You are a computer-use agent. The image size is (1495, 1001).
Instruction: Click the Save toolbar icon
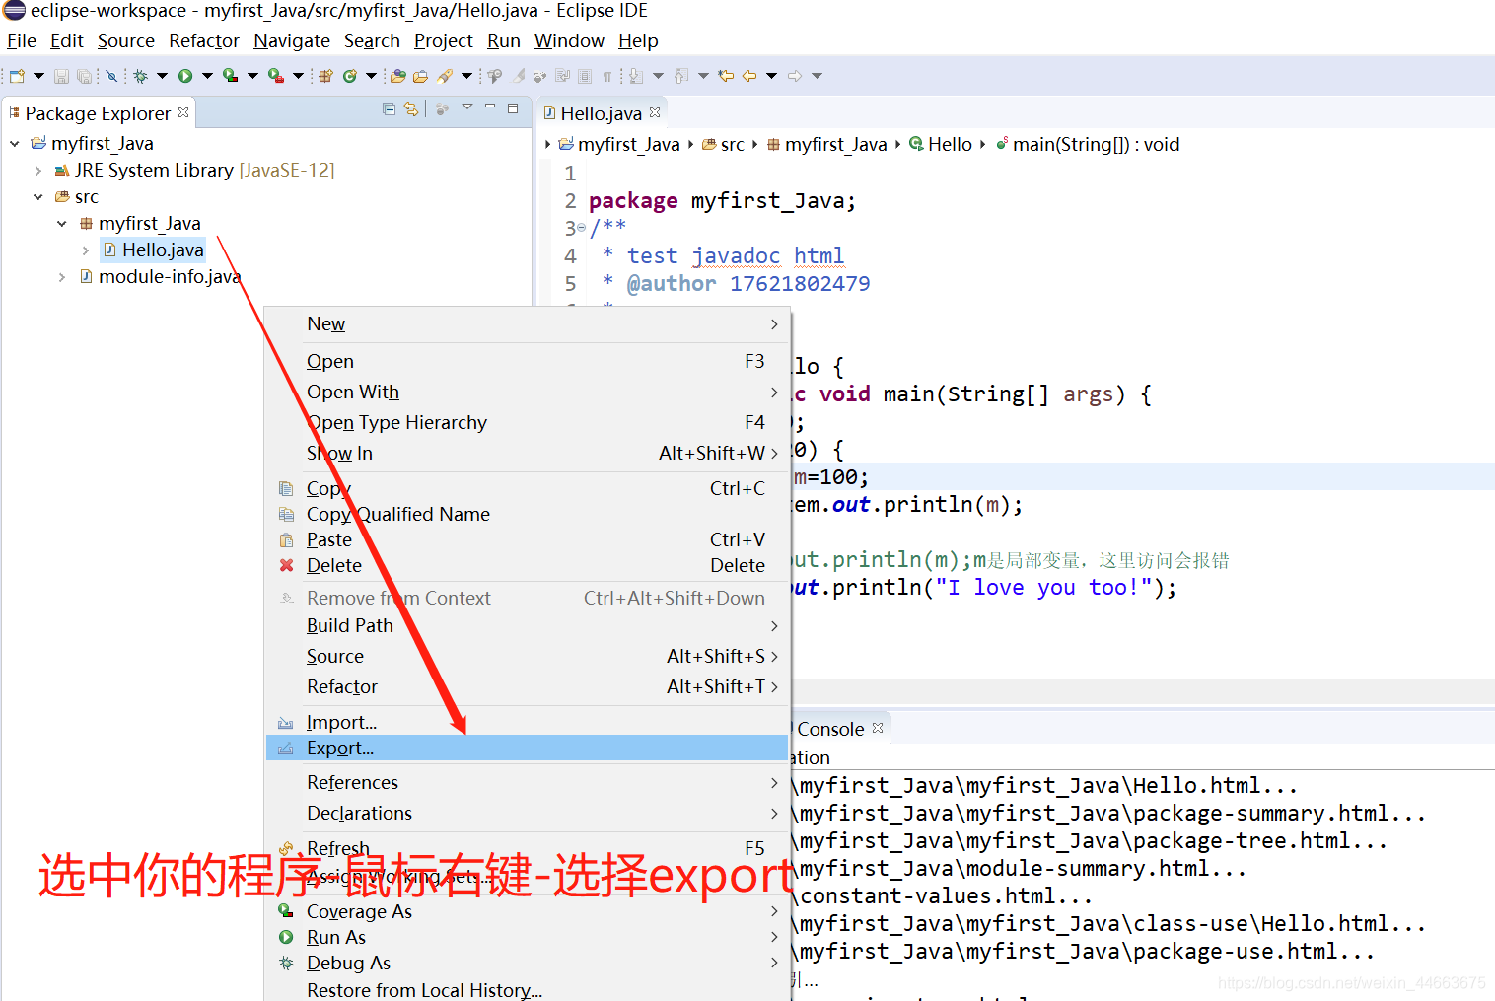pos(61,76)
